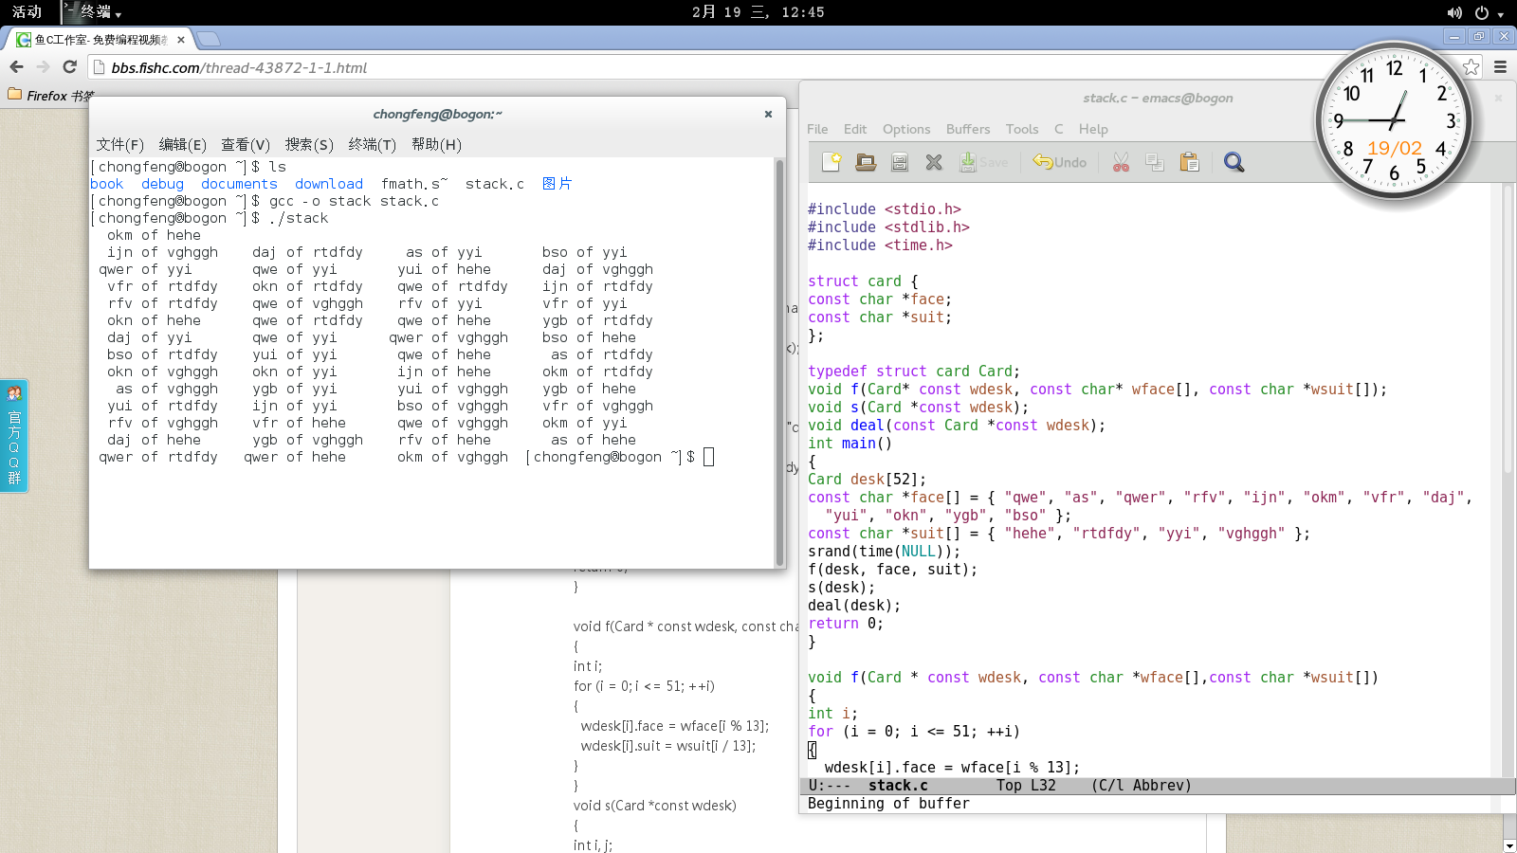Open the Emacs Options menu
Image resolution: width=1517 pixels, height=853 pixels.
[x=906, y=129]
